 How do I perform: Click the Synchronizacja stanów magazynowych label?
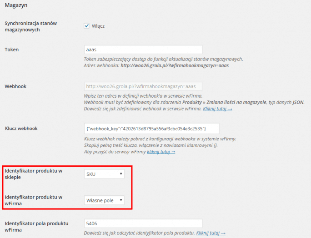31,26
